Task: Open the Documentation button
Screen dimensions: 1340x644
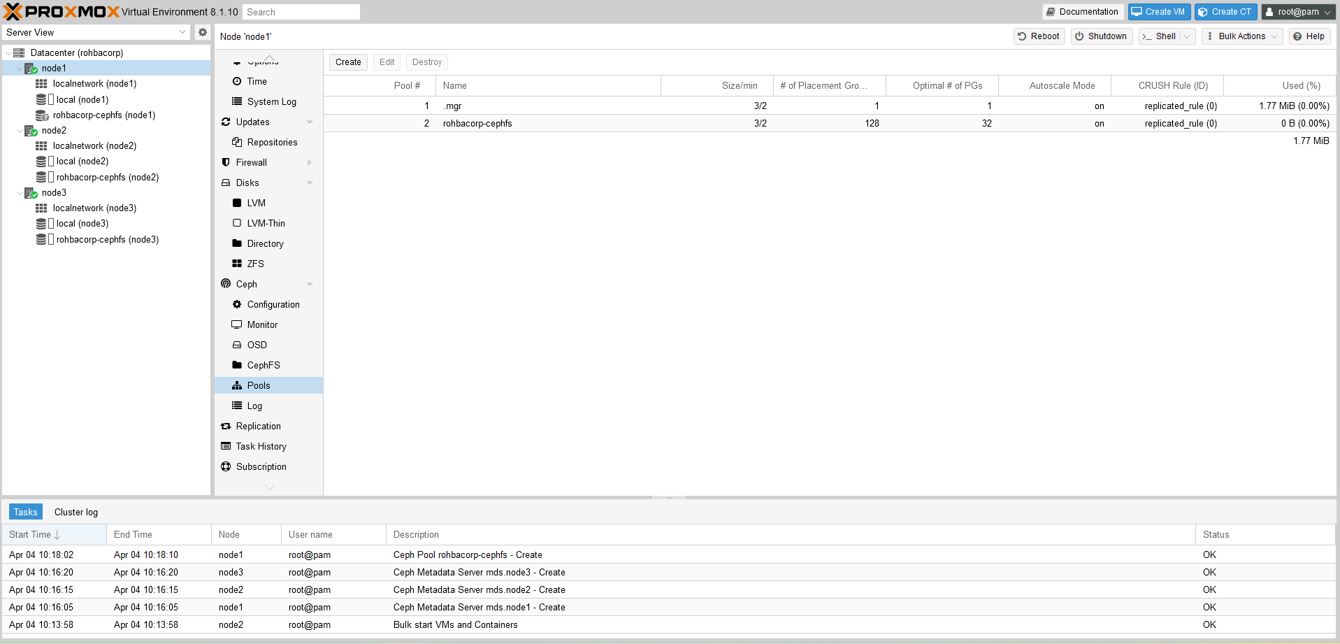Action: 1083,12
